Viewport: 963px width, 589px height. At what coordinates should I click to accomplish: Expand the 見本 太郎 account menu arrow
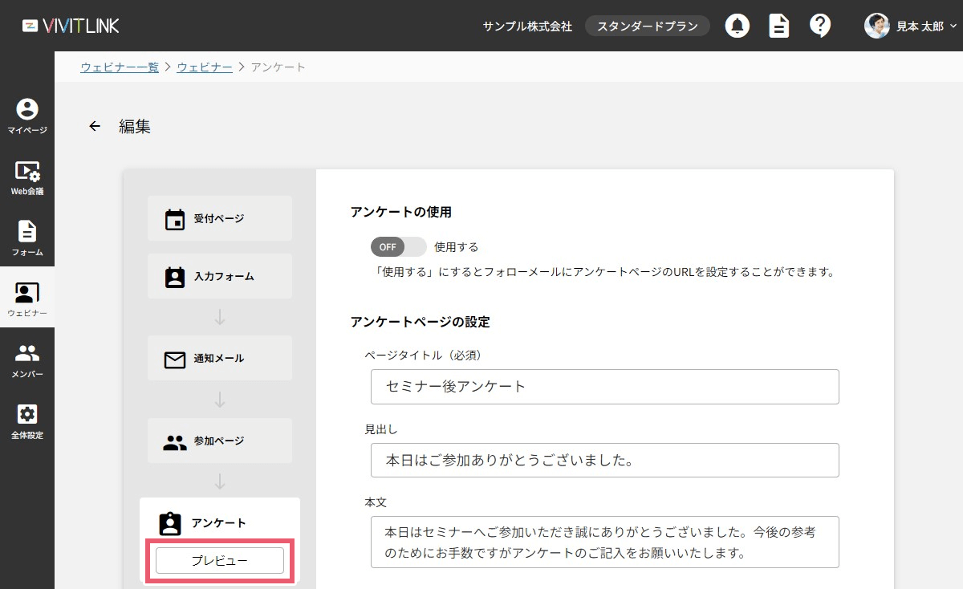coord(953,26)
